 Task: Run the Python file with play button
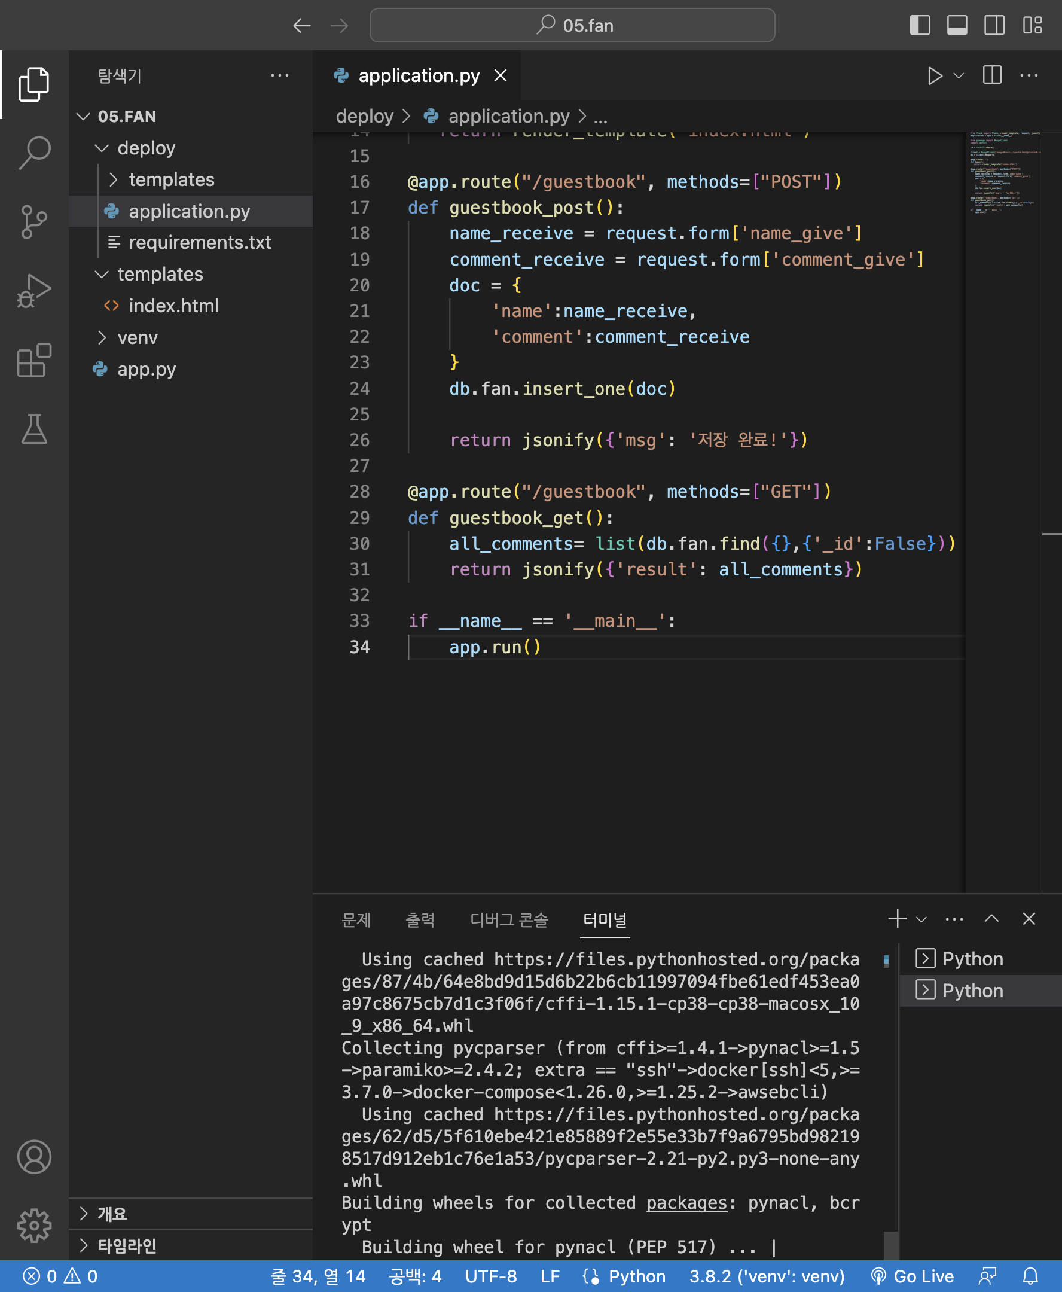click(935, 75)
